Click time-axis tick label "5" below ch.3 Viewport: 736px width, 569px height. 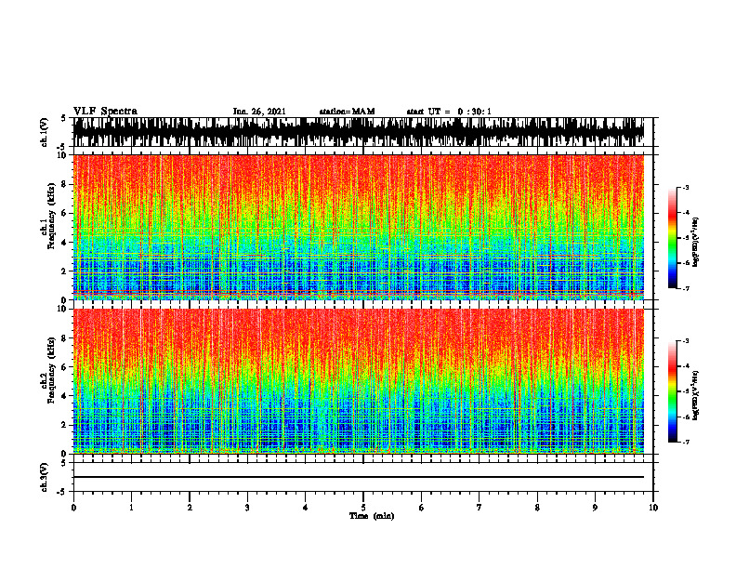pos(363,508)
